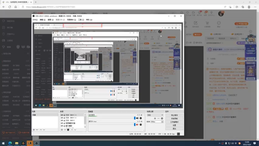Open the 文件 (File) menu in OBS
The image size is (259, 146).
pyautogui.click(x=35, y=20)
